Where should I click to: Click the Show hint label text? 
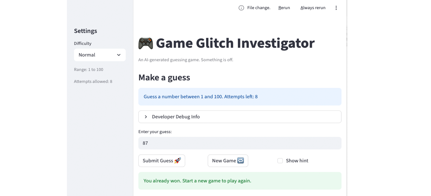click(297, 161)
